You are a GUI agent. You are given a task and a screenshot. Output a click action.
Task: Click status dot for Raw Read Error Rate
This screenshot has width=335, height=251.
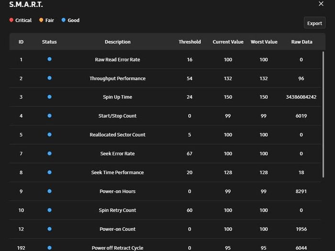coord(49,59)
